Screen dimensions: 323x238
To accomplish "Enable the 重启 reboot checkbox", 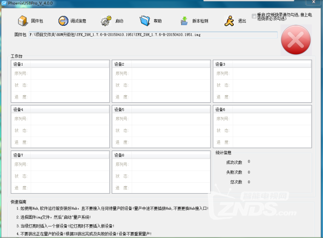I will tap(254, 16).
